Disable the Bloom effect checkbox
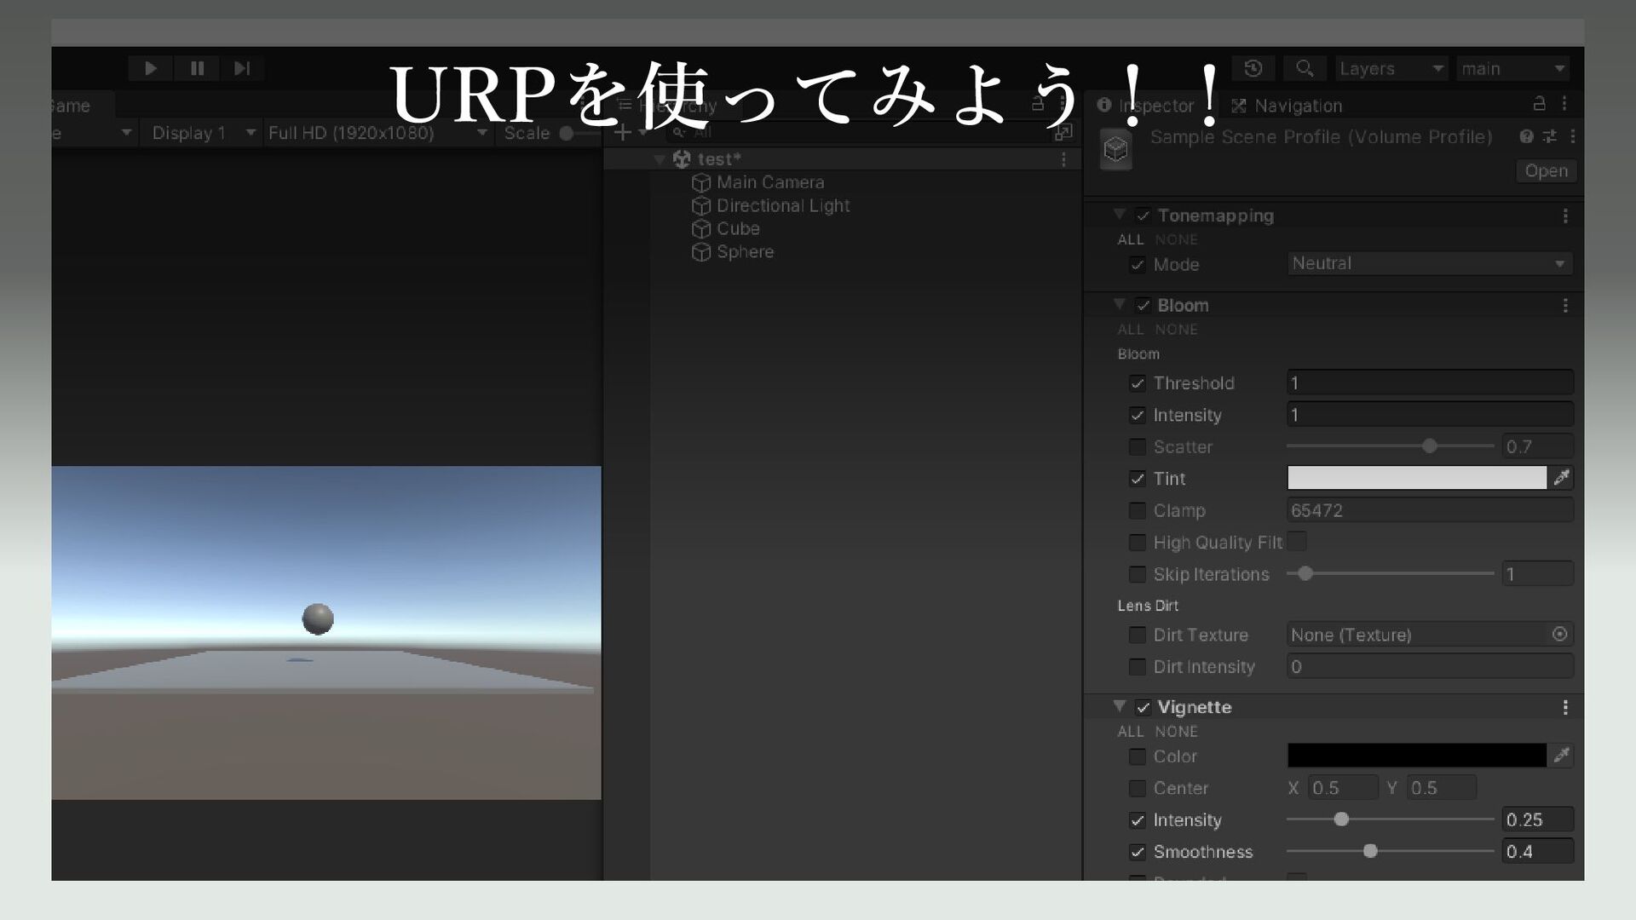 coord(1143,305)
